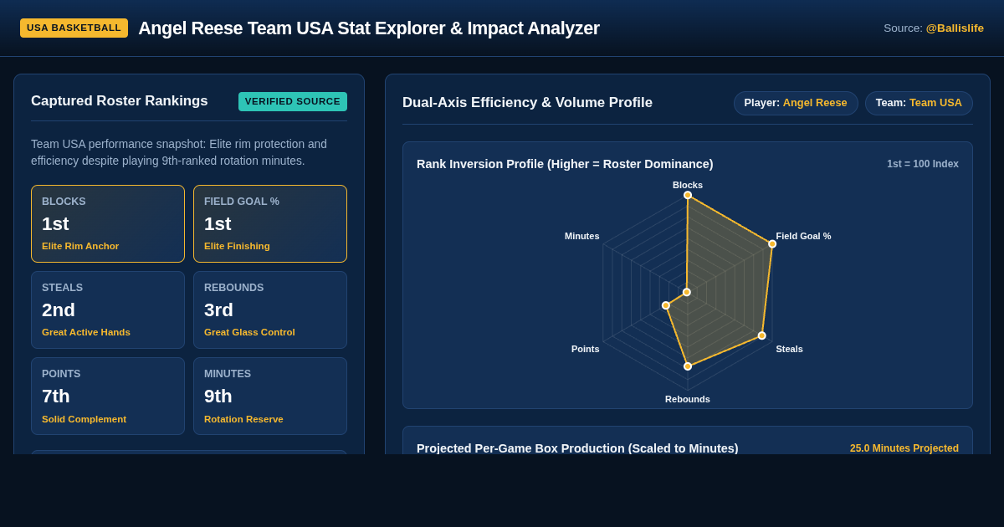The width and height of the screenshot is (1004, 527).
Task: Click 'Great Active Hands' subtitle
Action: click(86, 332)
